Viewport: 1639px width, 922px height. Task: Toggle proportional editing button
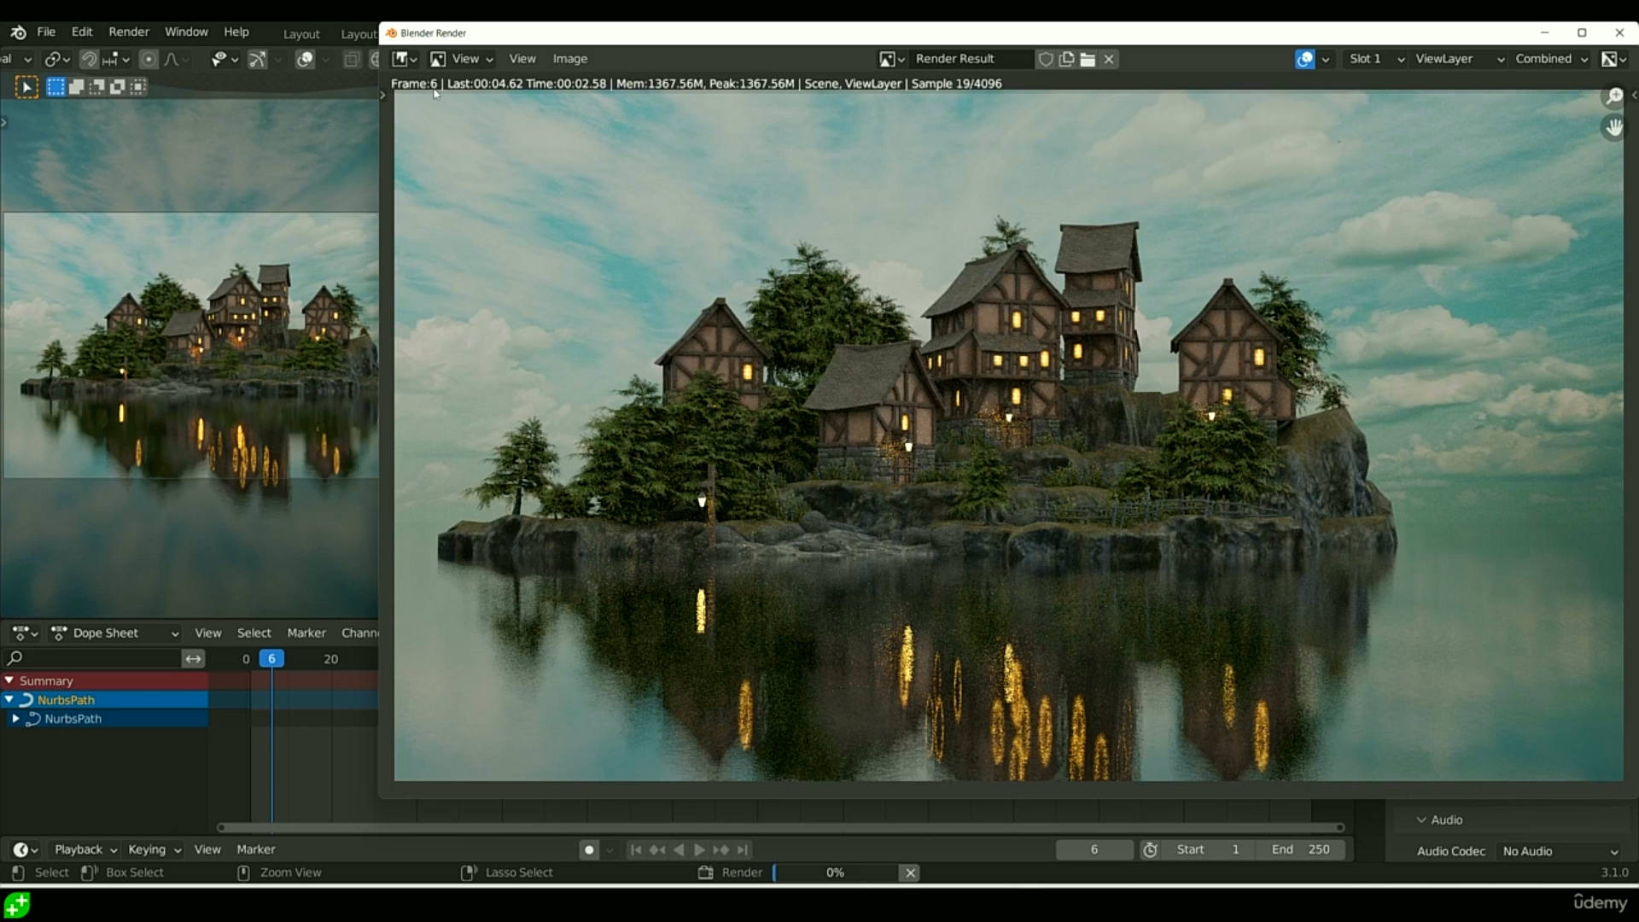pyautogui.click(x=149, y=59)
